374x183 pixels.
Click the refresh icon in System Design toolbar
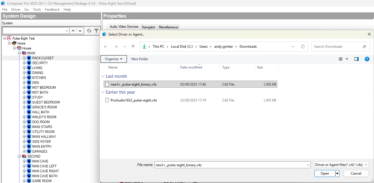click(x=89, y=31)
